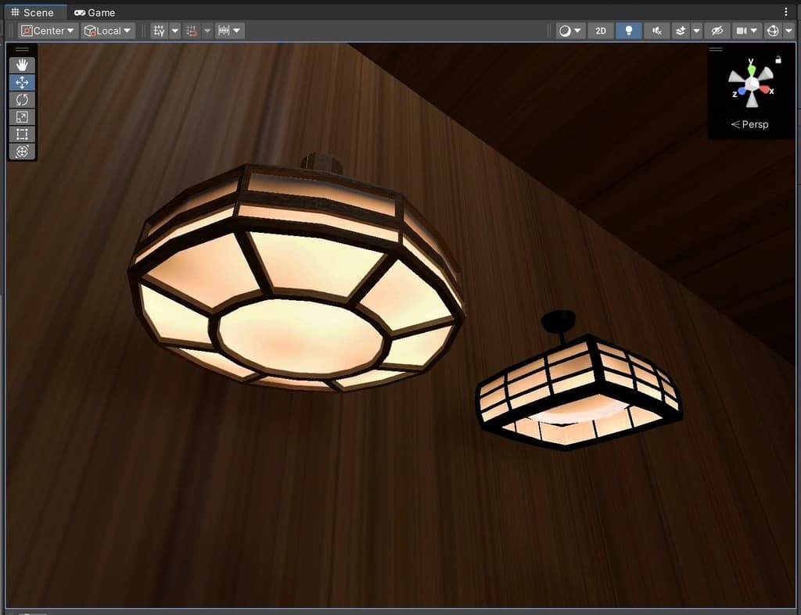Viewport: 801px width, 615px height.
Task: Select the Hand (View) tool
Action: coord(22,65)
